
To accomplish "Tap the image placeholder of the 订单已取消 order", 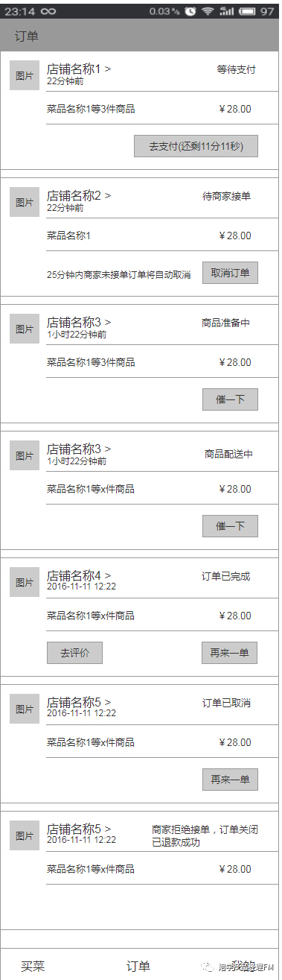I will click(25, 709).
